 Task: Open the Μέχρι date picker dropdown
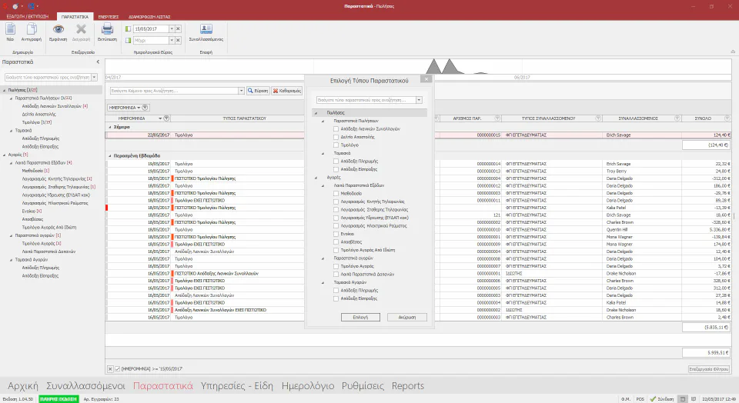coord(172,41)
